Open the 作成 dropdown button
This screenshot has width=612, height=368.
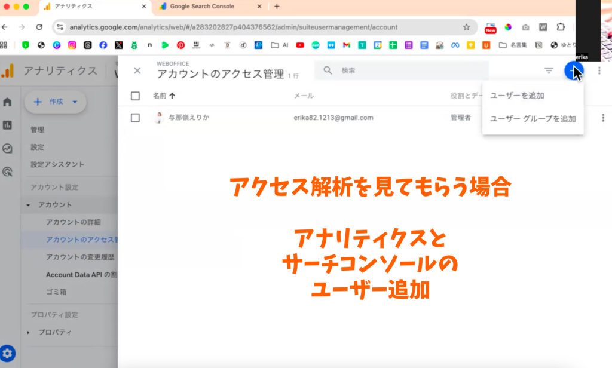pyautogui.click(x=56, y=102)
